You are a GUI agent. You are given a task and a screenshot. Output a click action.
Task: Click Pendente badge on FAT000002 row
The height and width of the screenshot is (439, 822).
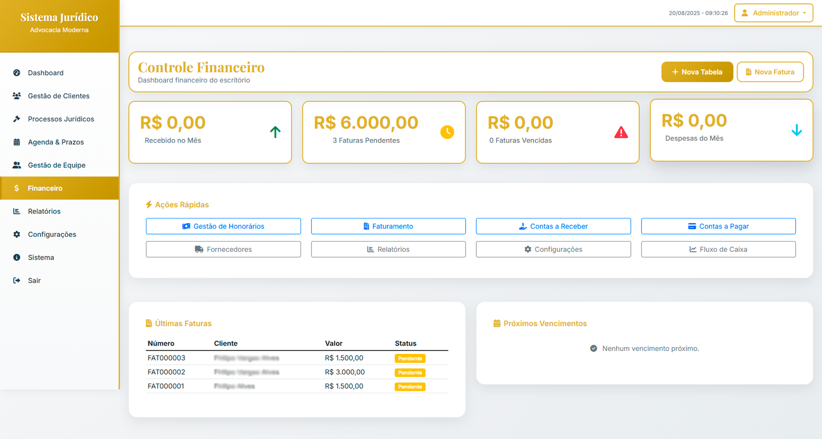coord(410,373)
